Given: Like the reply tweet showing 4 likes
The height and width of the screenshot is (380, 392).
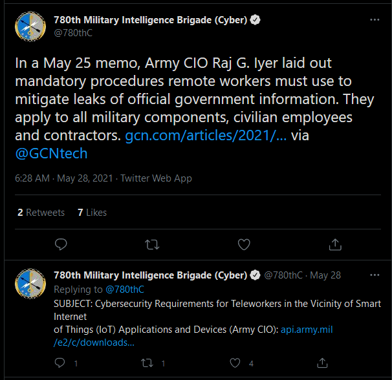Looking at the screenshot, I should click(x=235, y=363).
